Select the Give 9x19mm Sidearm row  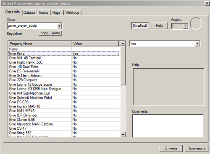tap(64, 76)
